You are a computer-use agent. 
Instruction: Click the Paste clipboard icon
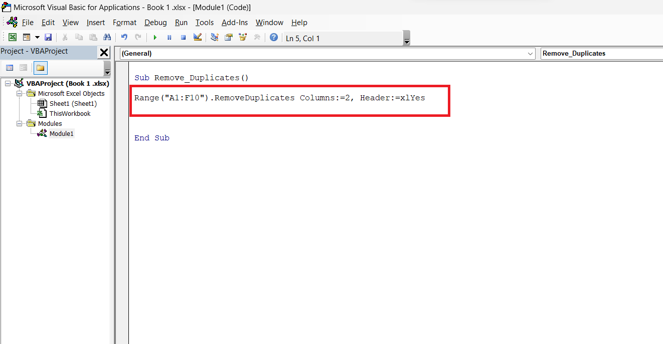[93, 38]
